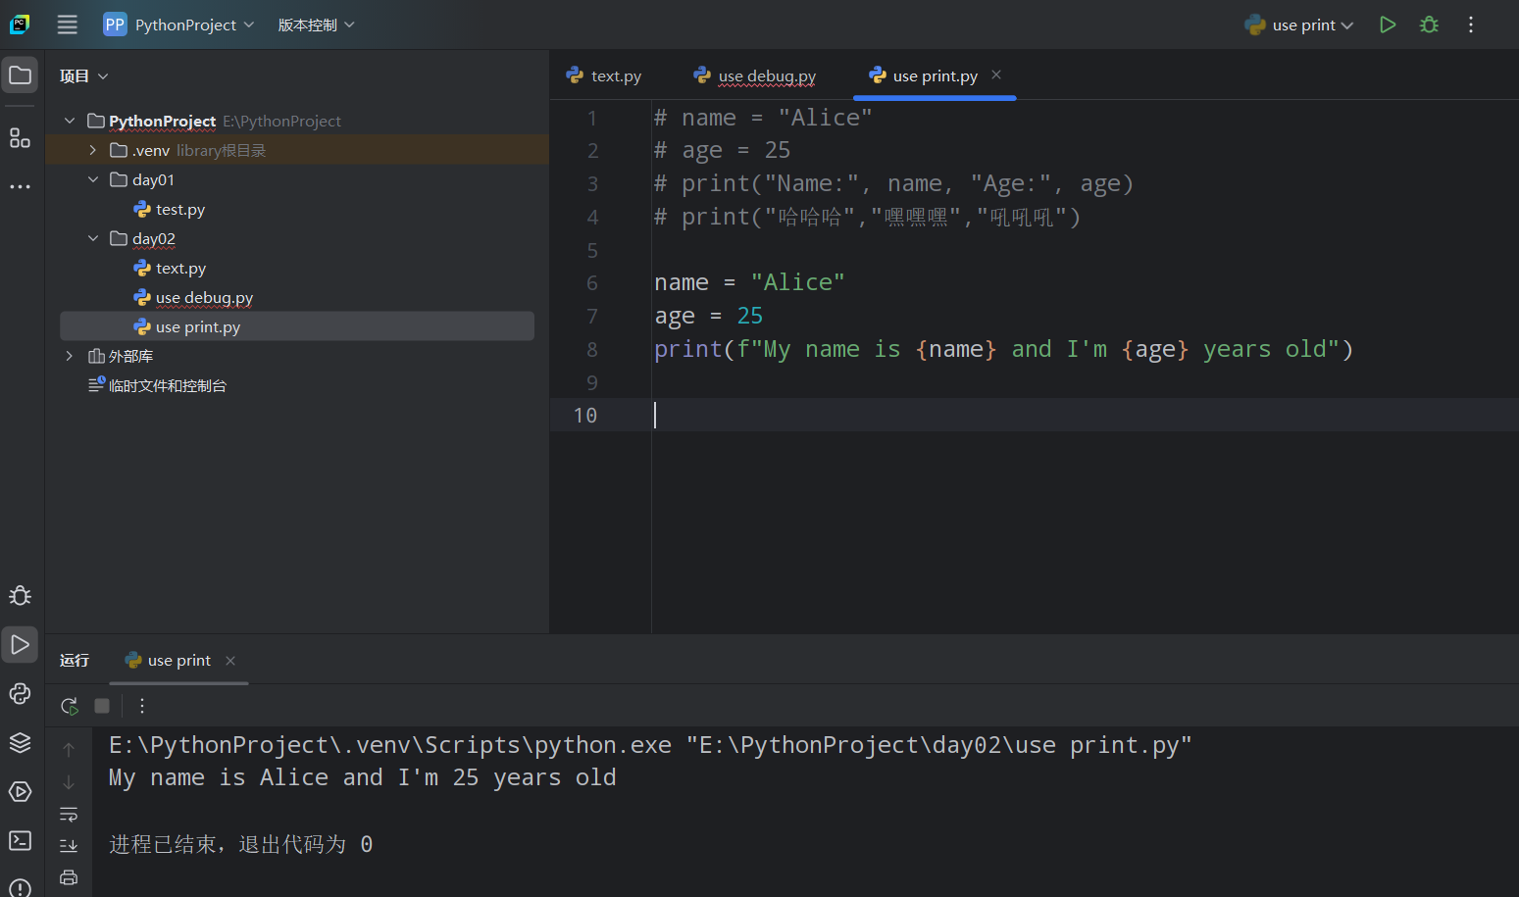Screen dimensions: 1519x897
Task: Switch to the text.py editor tab
Action: pos(604,75)
